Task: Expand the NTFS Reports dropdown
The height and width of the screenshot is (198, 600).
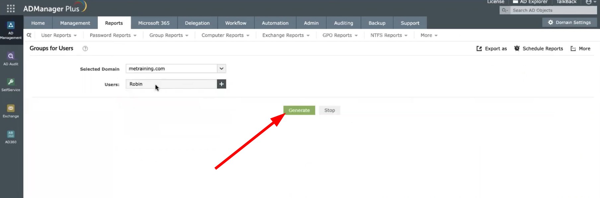Action: pos(389,35)
